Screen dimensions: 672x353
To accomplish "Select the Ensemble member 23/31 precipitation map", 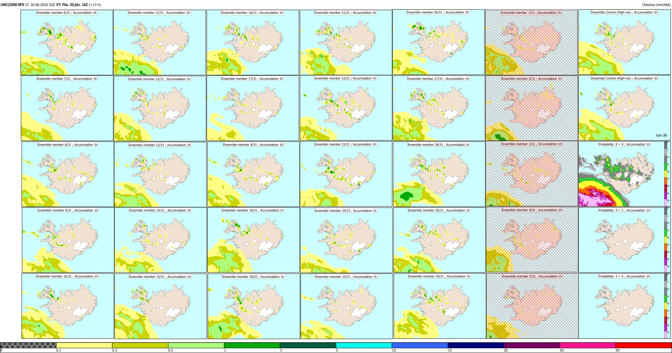I will click(346, 174).
